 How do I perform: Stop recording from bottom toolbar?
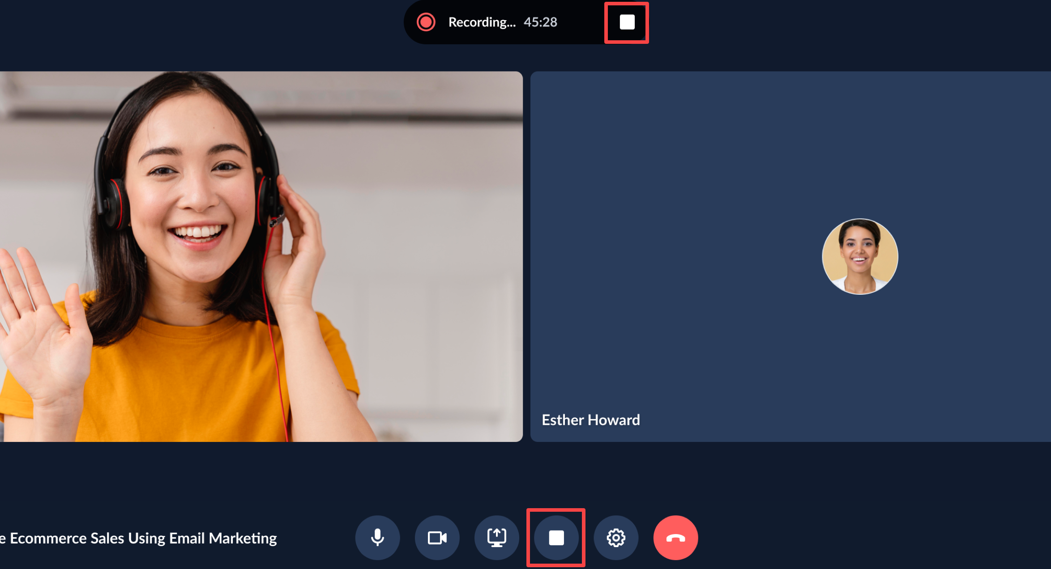click(556, 537)
